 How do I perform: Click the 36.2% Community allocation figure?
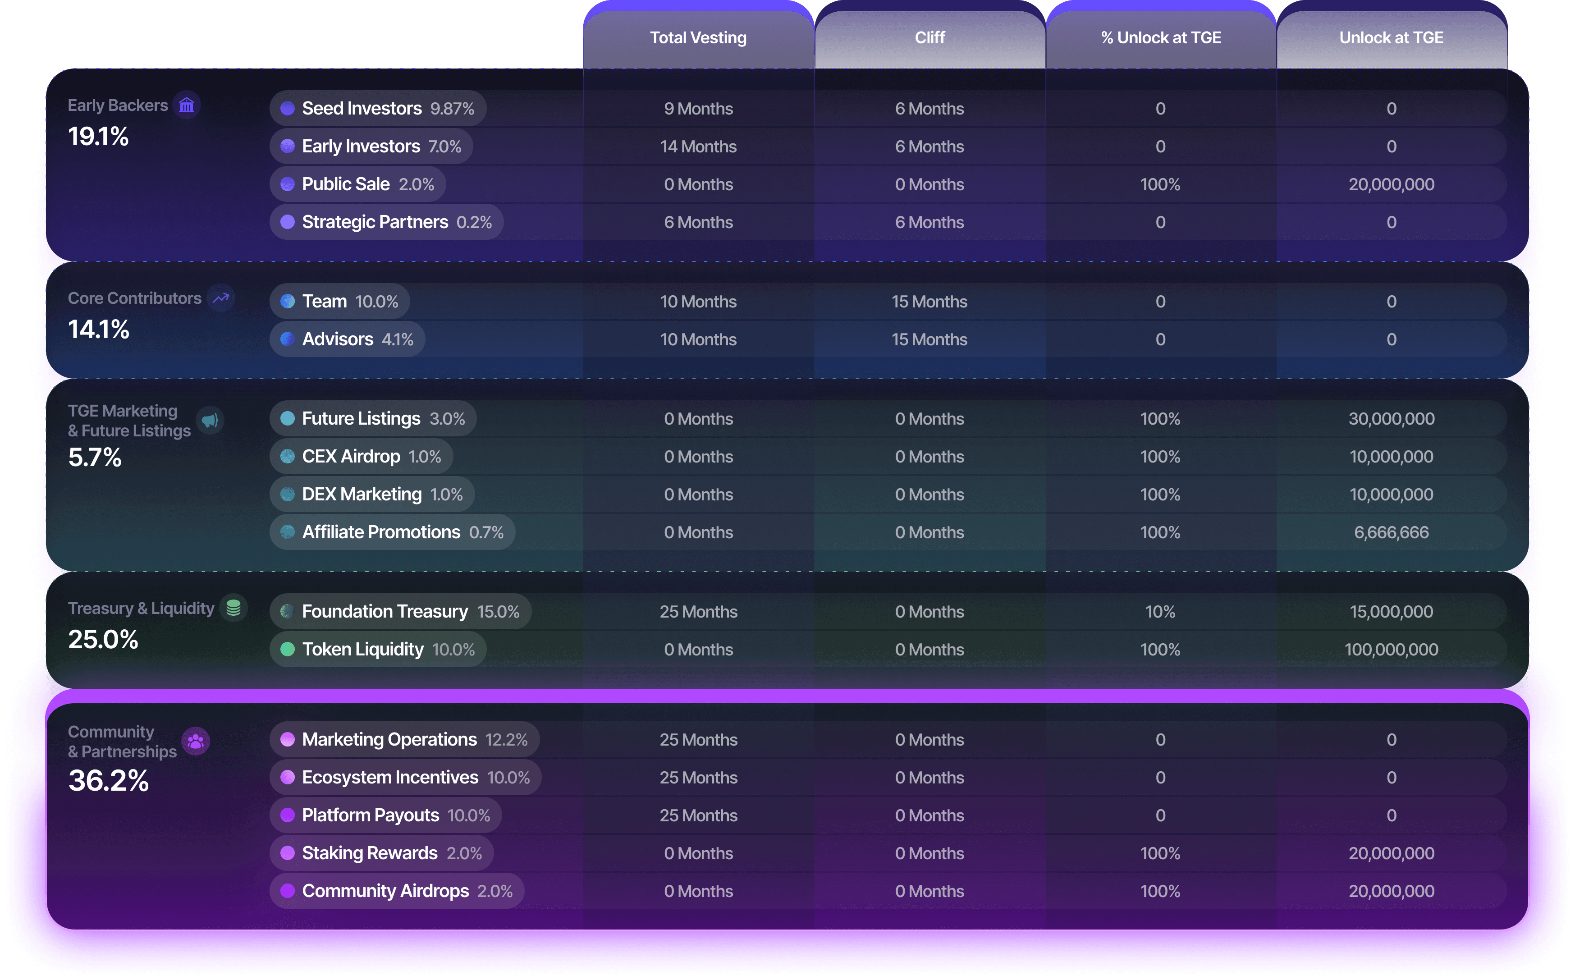click(x=109, y=780)
